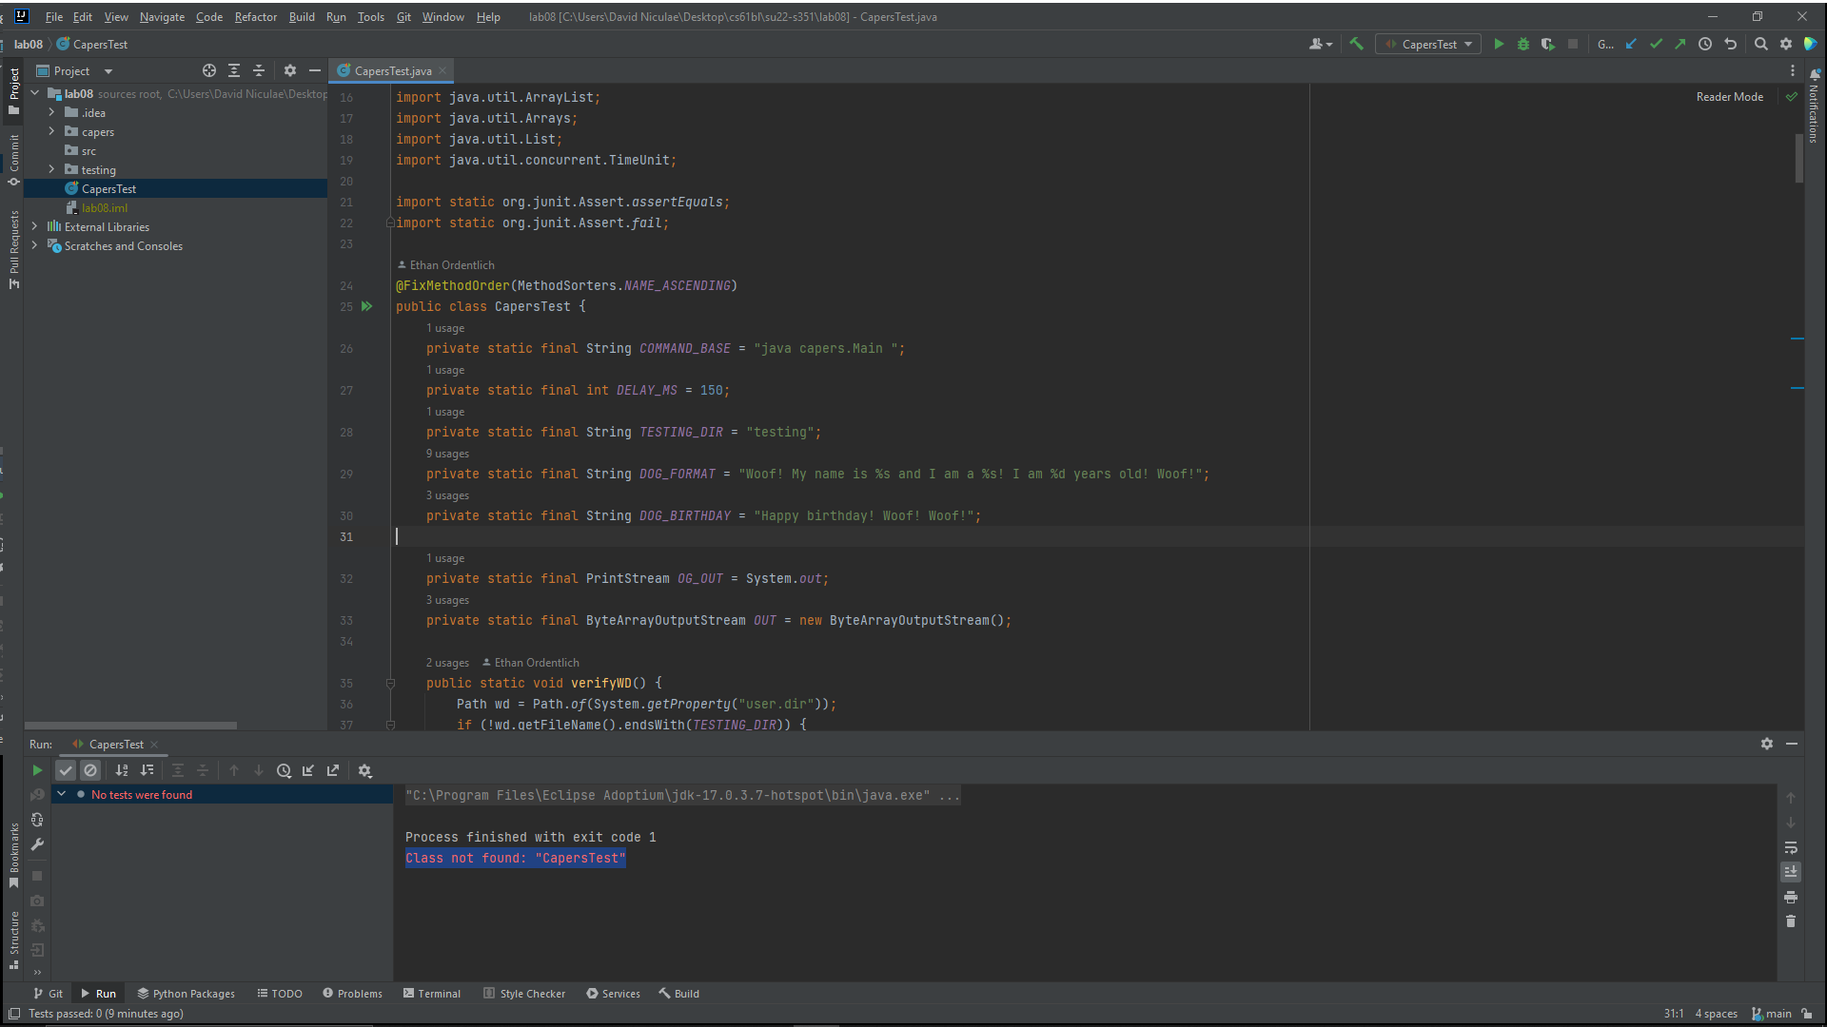Switch to the Terminal tool window tab
1827x1027 pixels.
431,994
